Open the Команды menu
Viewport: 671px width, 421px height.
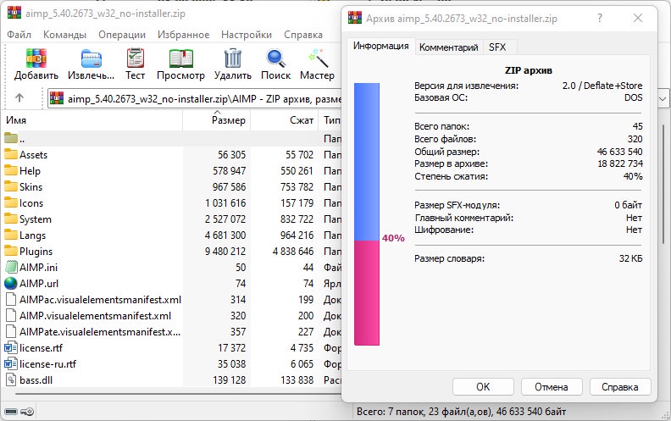[64, 35]
